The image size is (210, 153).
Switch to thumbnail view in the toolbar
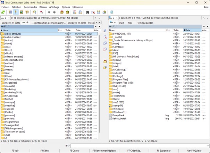click(22, 12)
